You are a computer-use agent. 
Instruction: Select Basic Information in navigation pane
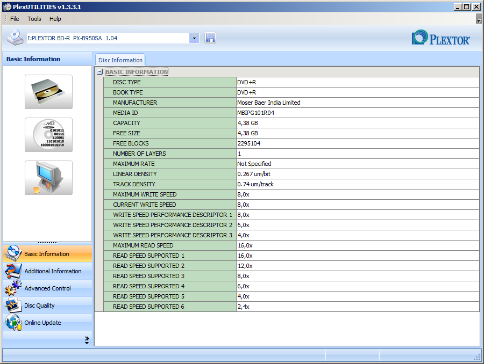coord(47,253)
